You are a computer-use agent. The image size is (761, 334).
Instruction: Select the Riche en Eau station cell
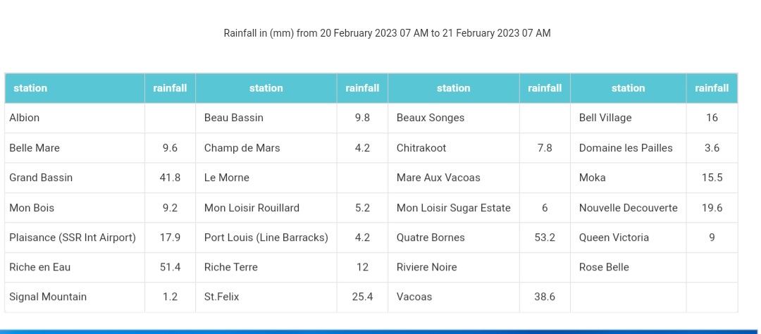(40, 267)
